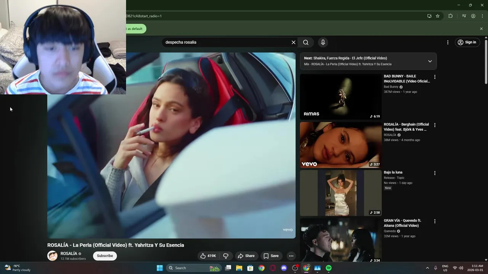Click the 'as default' green button
This screenshot has width=488, height=274.
click(x=136, y=29)
